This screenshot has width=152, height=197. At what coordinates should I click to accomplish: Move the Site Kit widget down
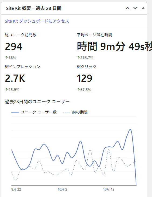135,8
